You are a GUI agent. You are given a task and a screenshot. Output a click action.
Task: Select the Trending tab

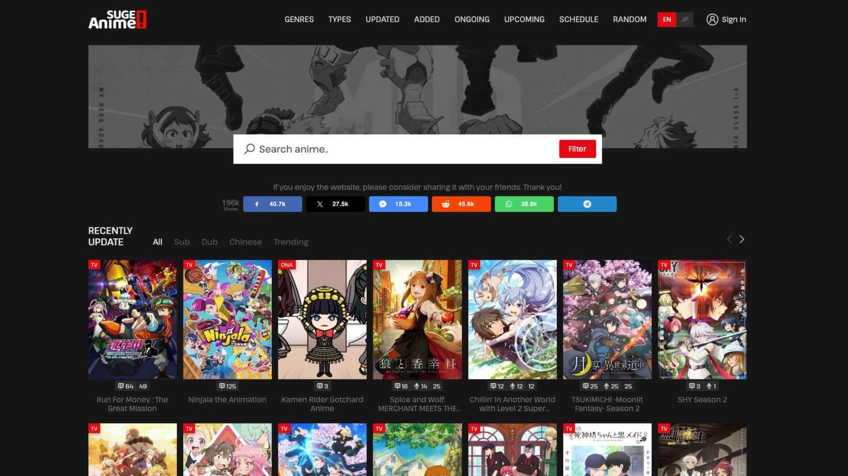click(x=291, y=242)
